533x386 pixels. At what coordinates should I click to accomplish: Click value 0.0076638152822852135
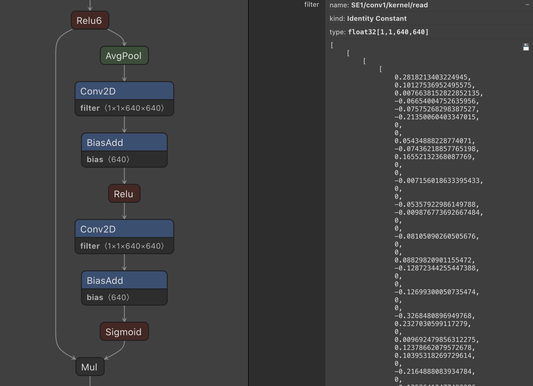439,93
